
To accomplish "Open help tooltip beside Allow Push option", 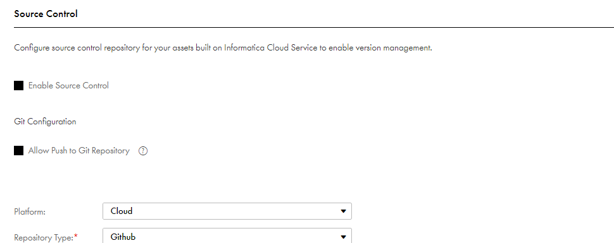I will pyautogui.click(x=143, y=151).
